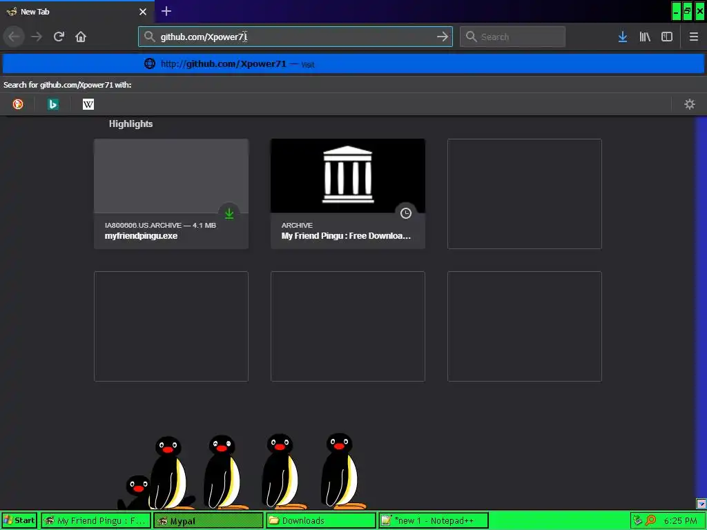
Task: Open My Friend Pingu Archive highlight card
Action: pos(348,194)
